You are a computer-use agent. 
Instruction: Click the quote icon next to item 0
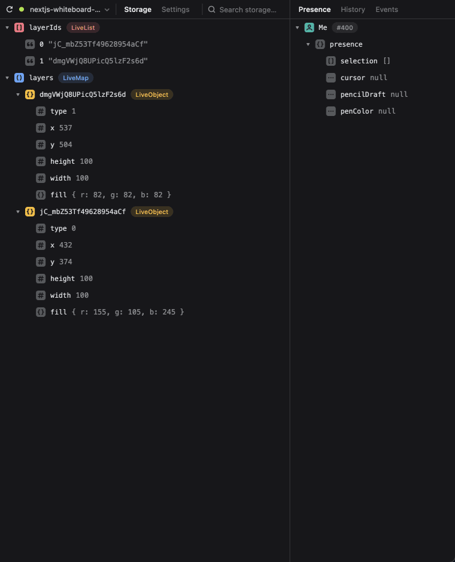(x=31, y=44)
